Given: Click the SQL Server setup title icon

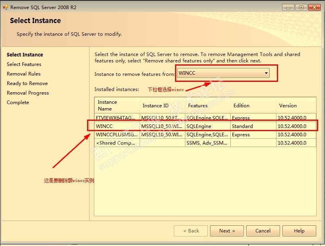Looking at the screenshot, I should click(x=6, y=8).
